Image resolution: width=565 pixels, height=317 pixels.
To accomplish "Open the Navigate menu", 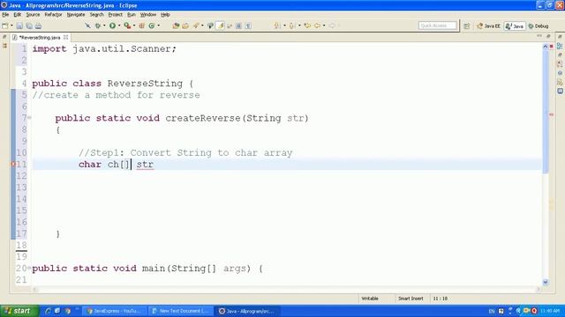I will coord(76,15).
